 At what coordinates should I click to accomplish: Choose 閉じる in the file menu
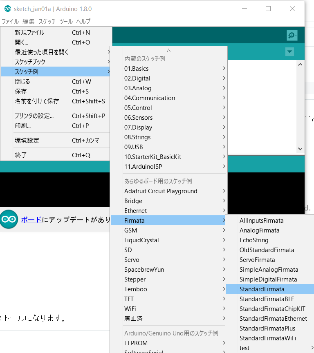pyautogui.click(x=56, y=81)
